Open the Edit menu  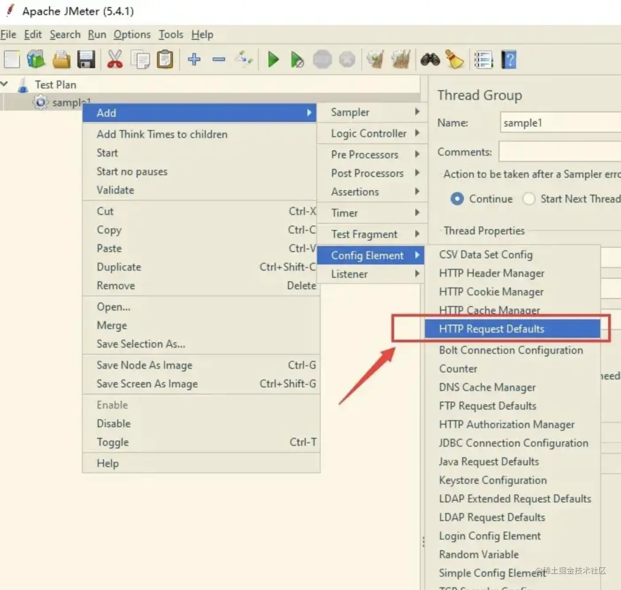(33, 34)
